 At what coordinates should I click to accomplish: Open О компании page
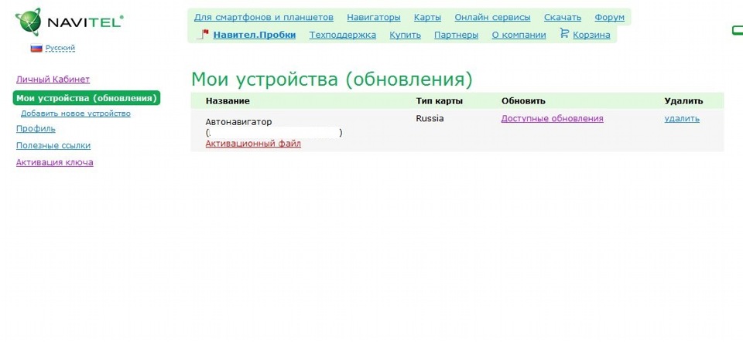[x=519, y=35]
